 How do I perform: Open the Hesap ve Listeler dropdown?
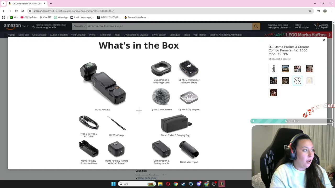tap(279, 26)
